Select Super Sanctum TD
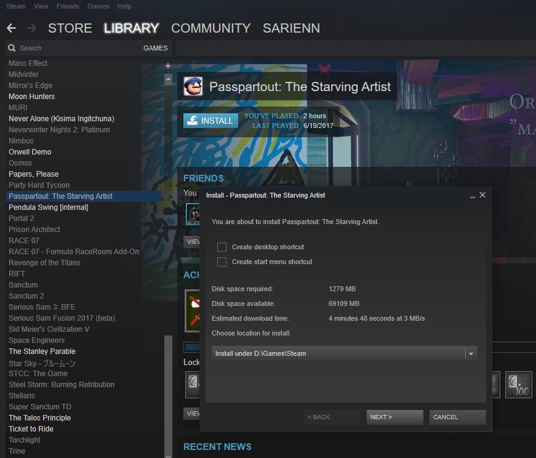Viewport: 536px width, 458px height. (40, 407)
